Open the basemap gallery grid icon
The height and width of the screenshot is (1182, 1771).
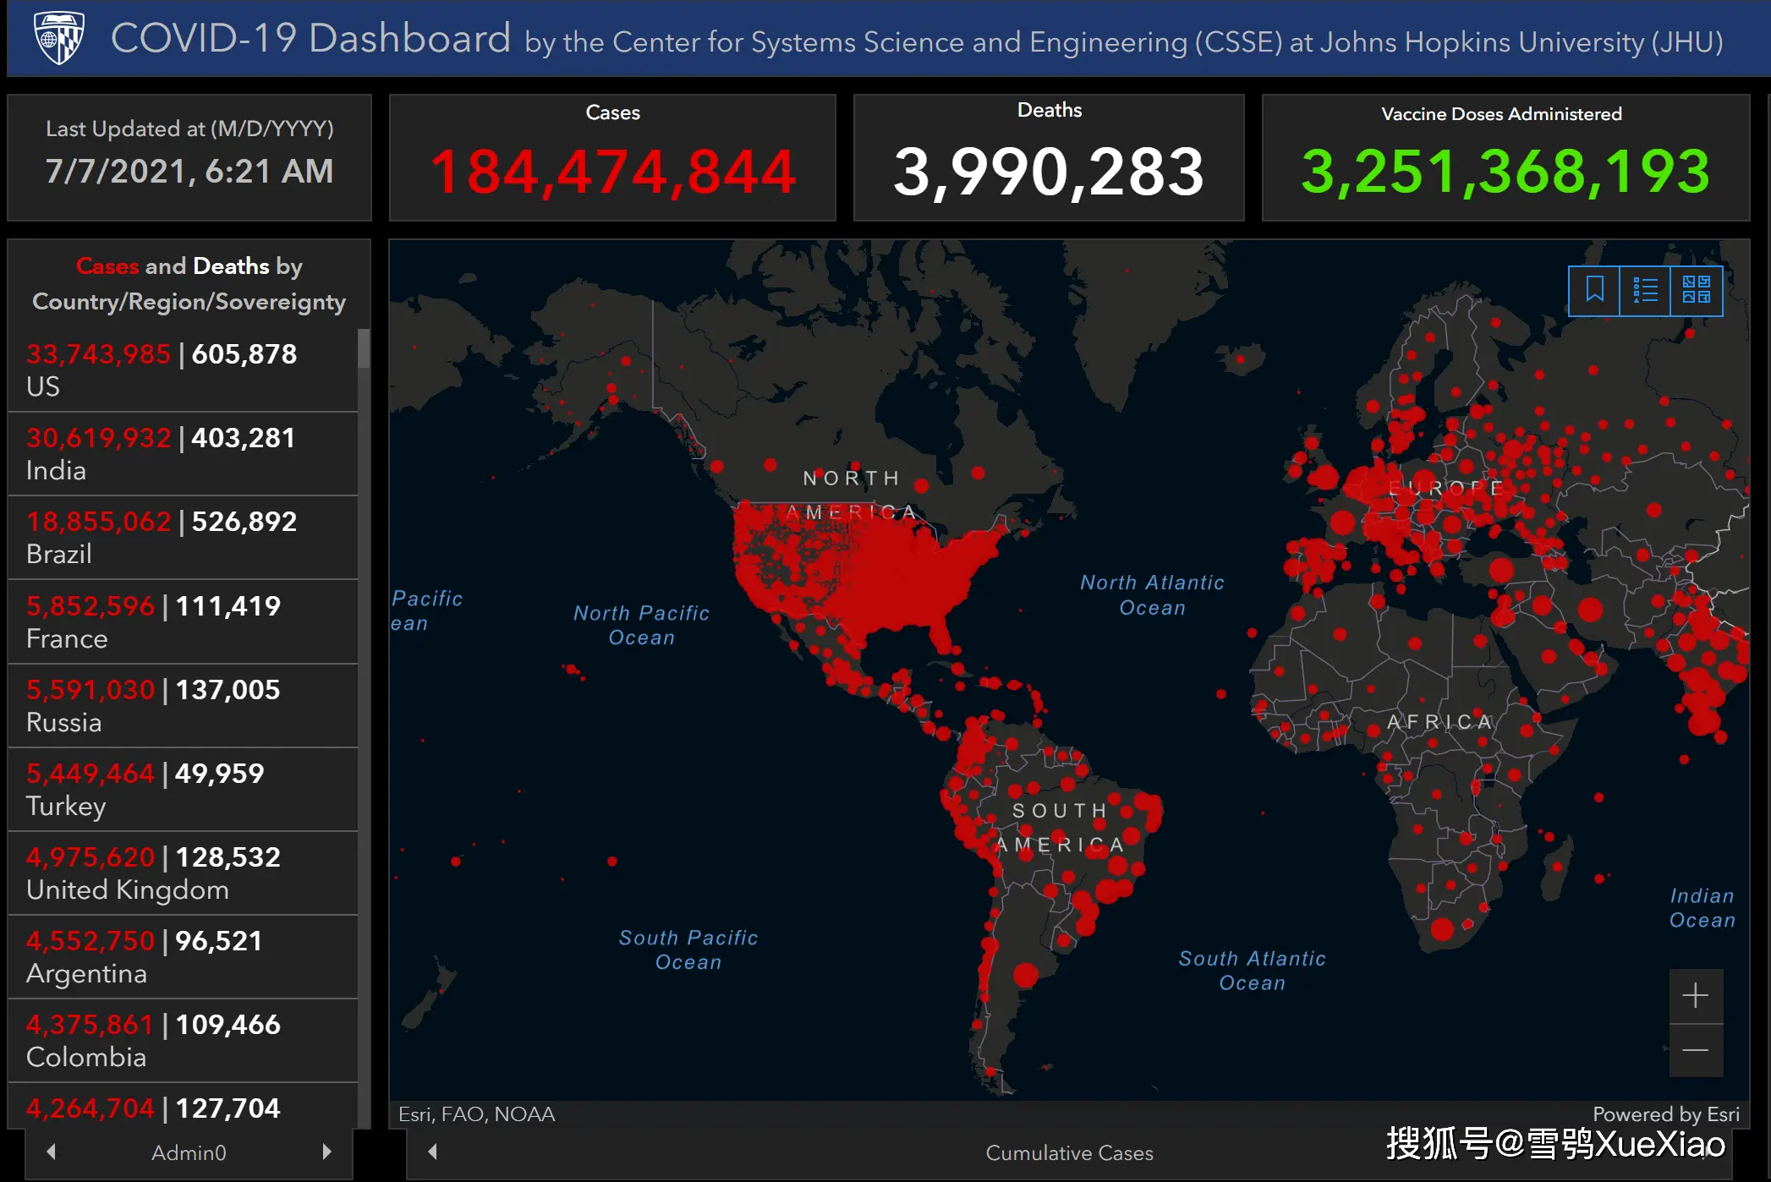[x=1696, y=291]
